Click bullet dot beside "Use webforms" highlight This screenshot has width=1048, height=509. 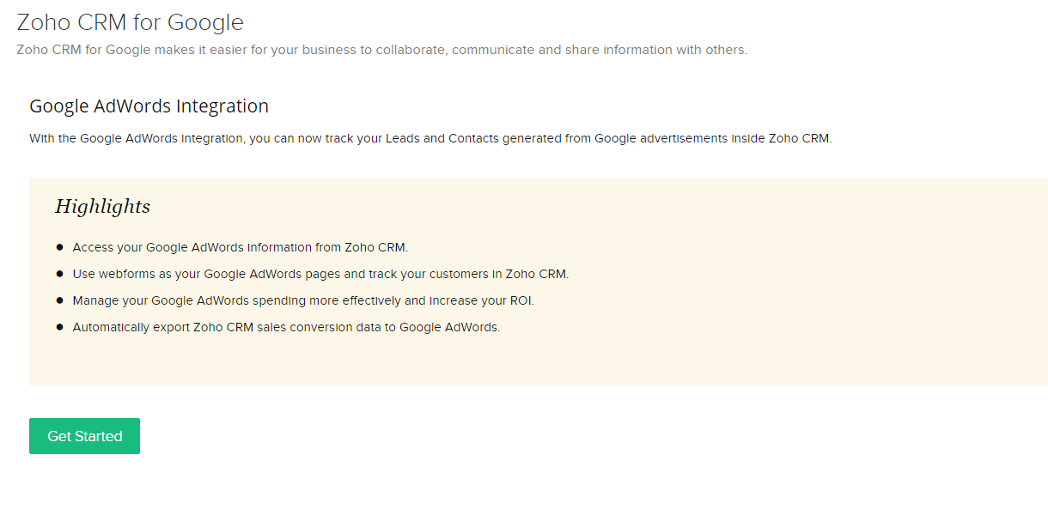pos(60,274)
